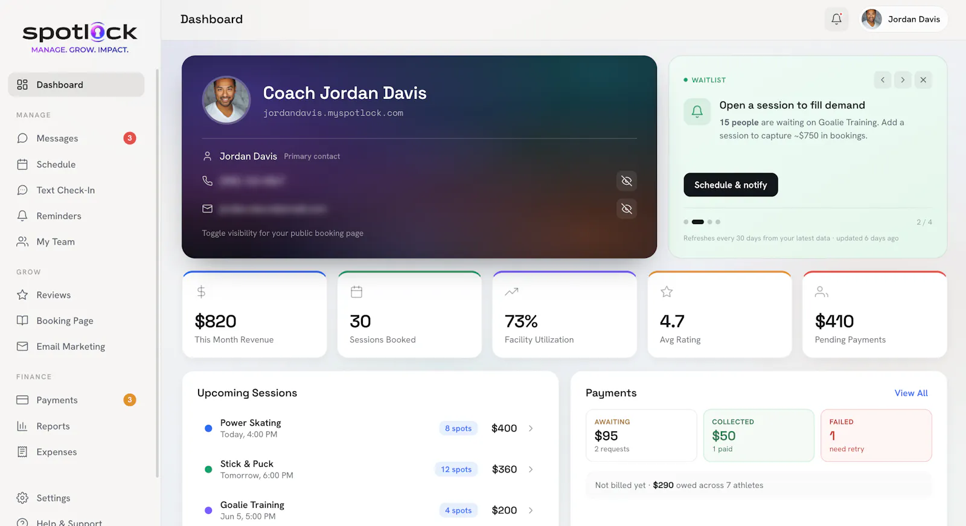Click the Schedule calendar icon in sidebar

coord(22,164)
